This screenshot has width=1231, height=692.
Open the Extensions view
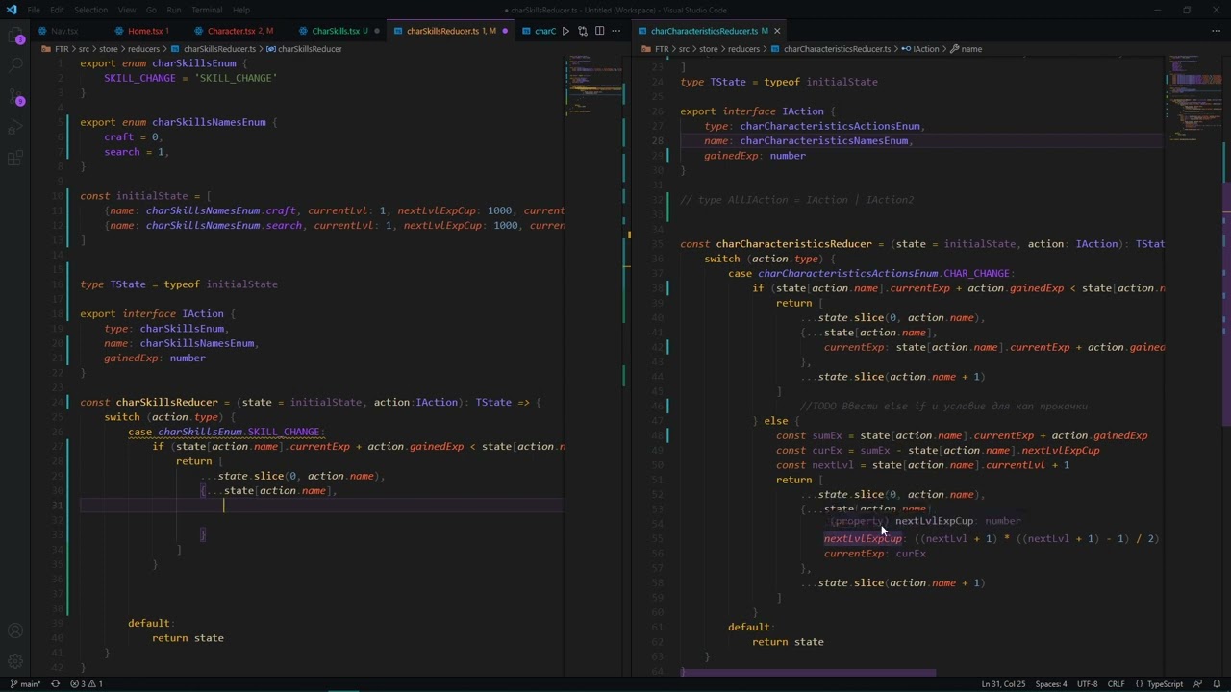pyautogui.click(x=15, y=159)
